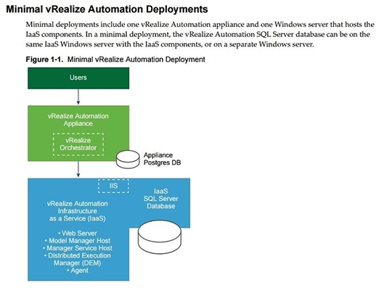The height and width of the screenshot is (288, 384).
Task: Click "vRealize Automation Infrastructure as a Service (IaaS)" text
Action: pos(78,211)
